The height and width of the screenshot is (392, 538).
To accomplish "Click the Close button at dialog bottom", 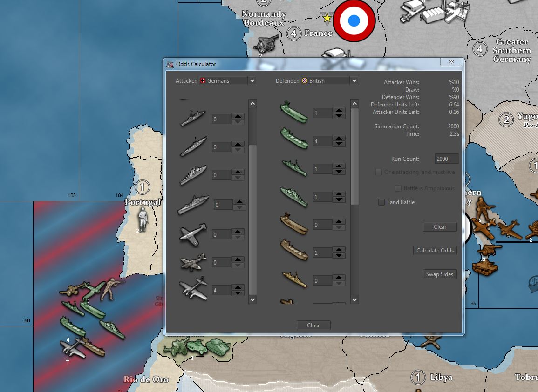I will (313, 325).
